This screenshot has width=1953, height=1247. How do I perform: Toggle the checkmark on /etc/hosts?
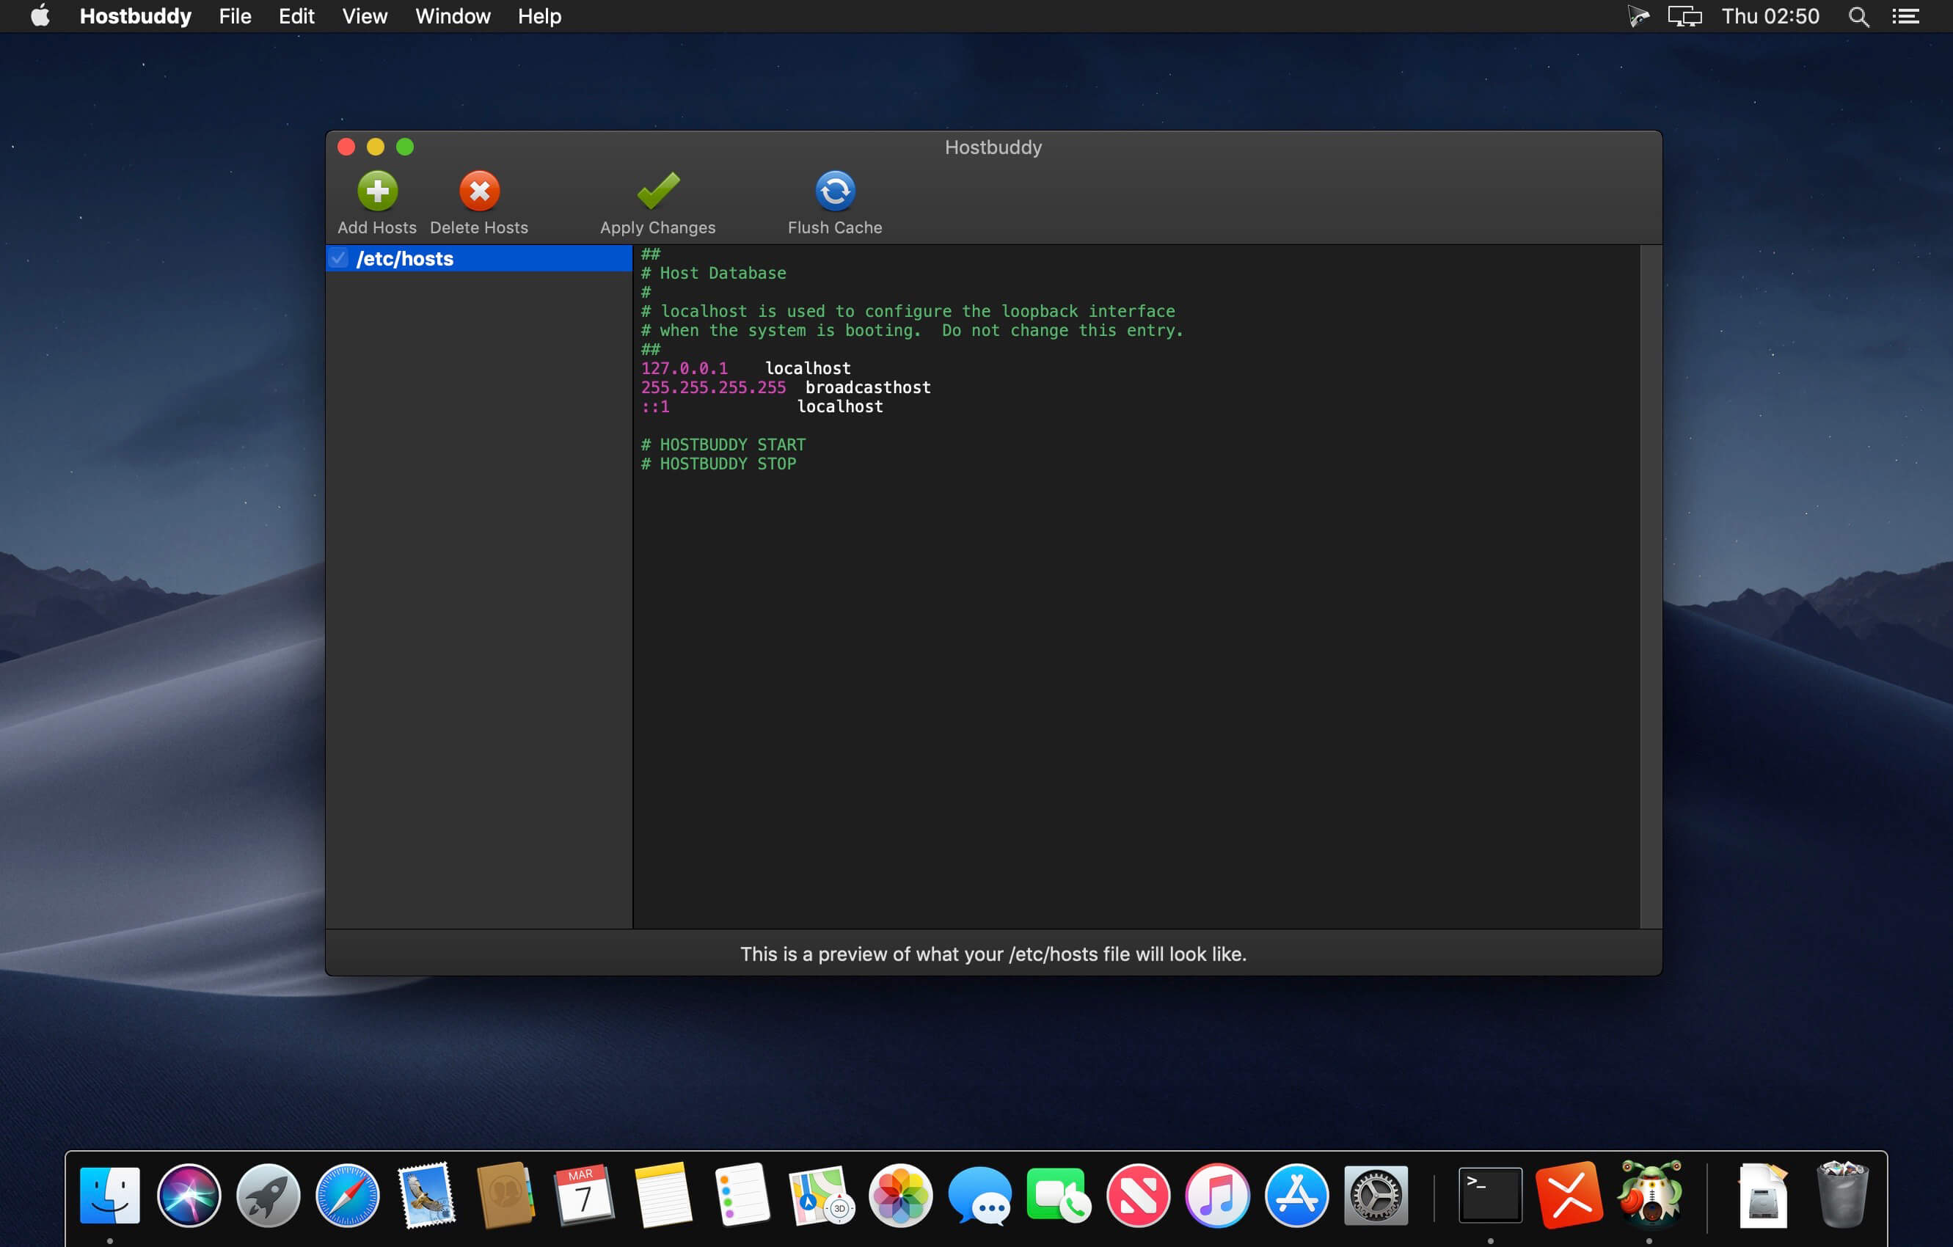[339, 257]
